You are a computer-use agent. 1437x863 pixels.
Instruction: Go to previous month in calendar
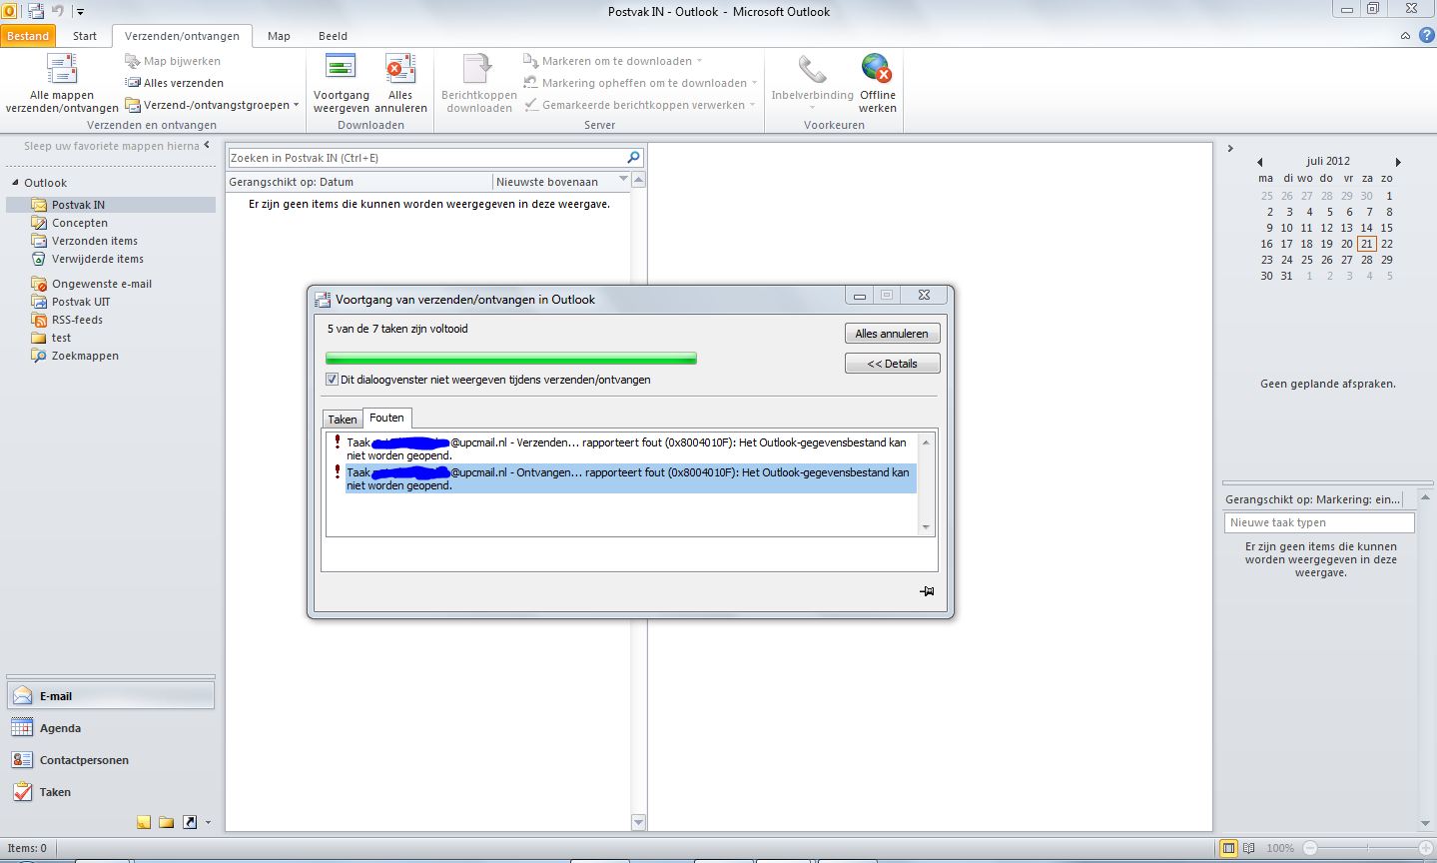click(x=1259, y=162)
